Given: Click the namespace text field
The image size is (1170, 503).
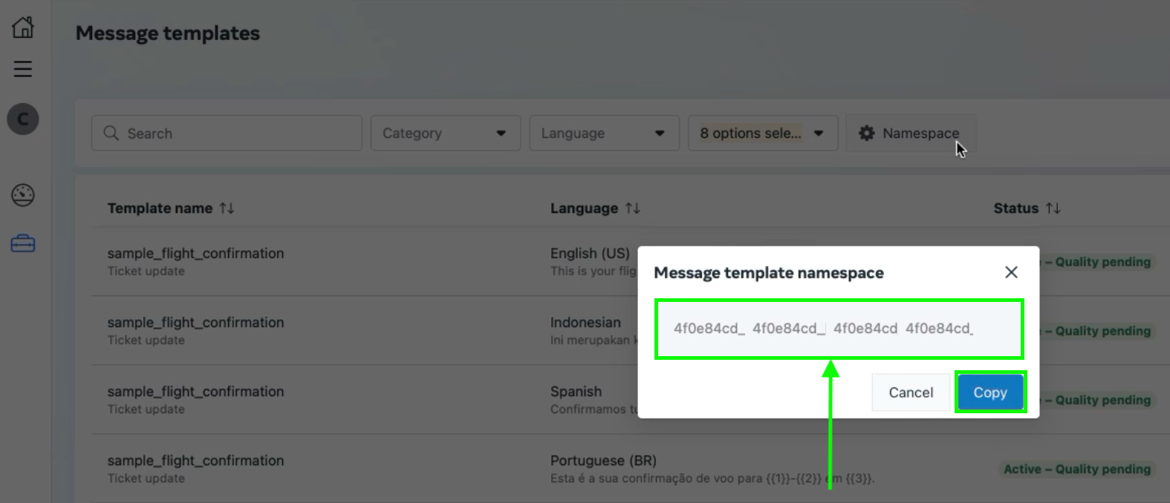Looking at the screenshot, I should pos(839,329).
